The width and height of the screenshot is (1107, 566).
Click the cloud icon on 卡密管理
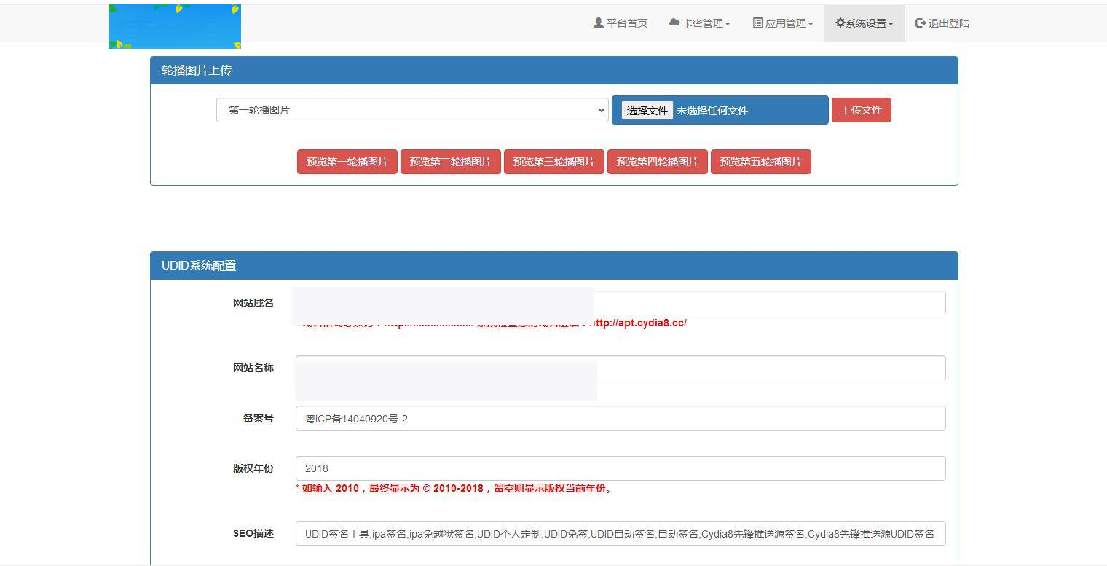[672, 23]
